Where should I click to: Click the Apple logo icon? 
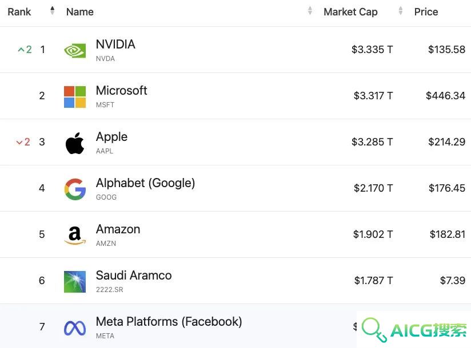[x=75, y=143]
